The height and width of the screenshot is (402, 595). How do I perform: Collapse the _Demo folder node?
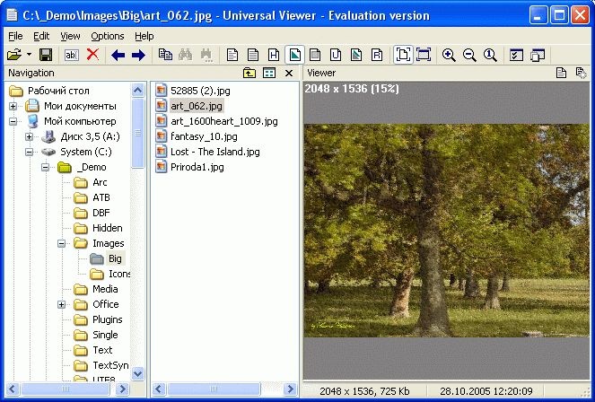pyautogui.click(x=45, y=167)
